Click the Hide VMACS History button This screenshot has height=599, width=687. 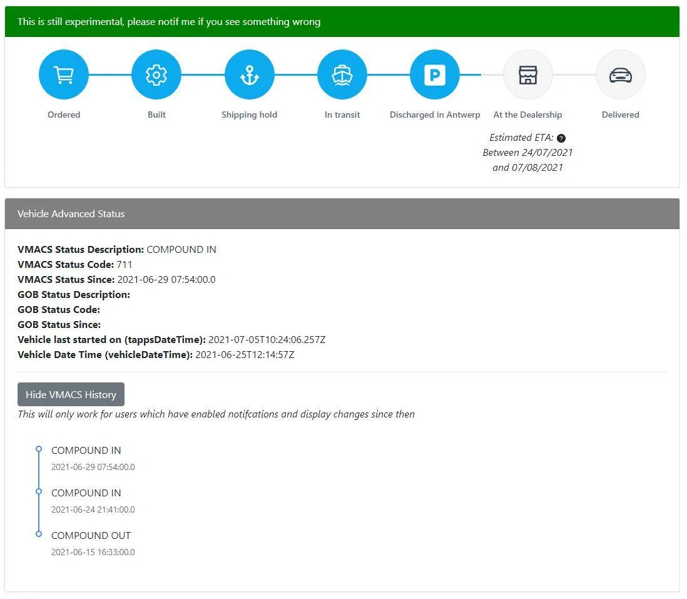tap(71, 394)
